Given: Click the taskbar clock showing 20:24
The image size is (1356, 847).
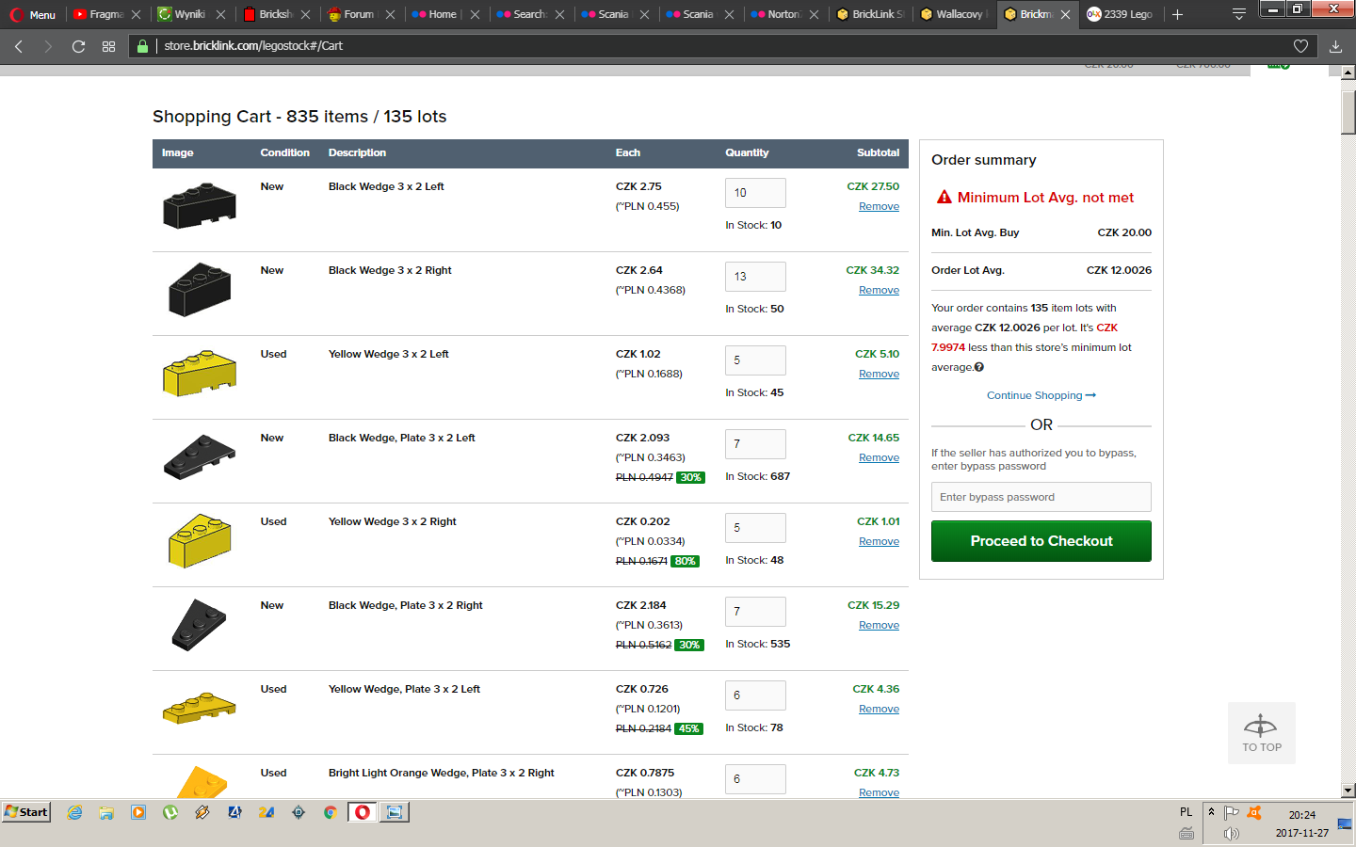Looking at the screenshot, I should point(1302,815).
